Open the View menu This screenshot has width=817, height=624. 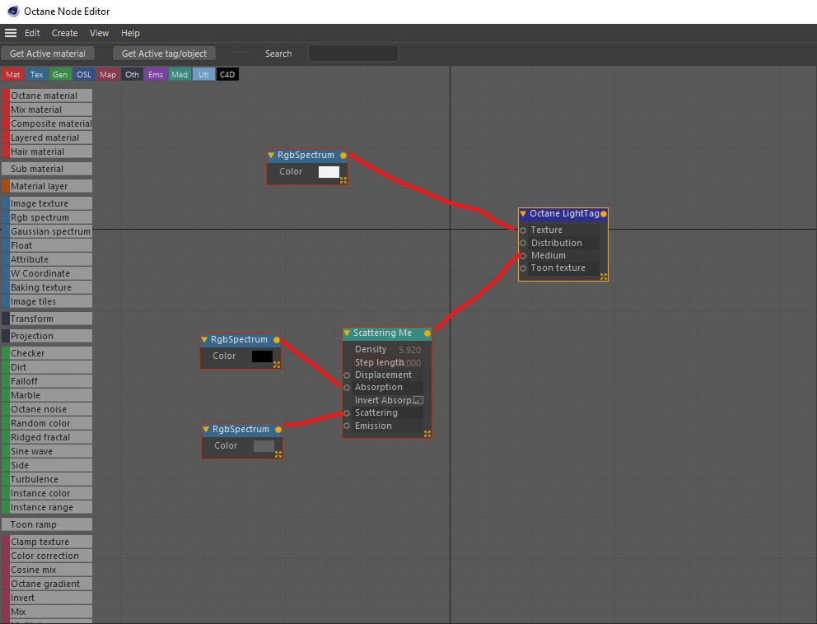(99, 33)
